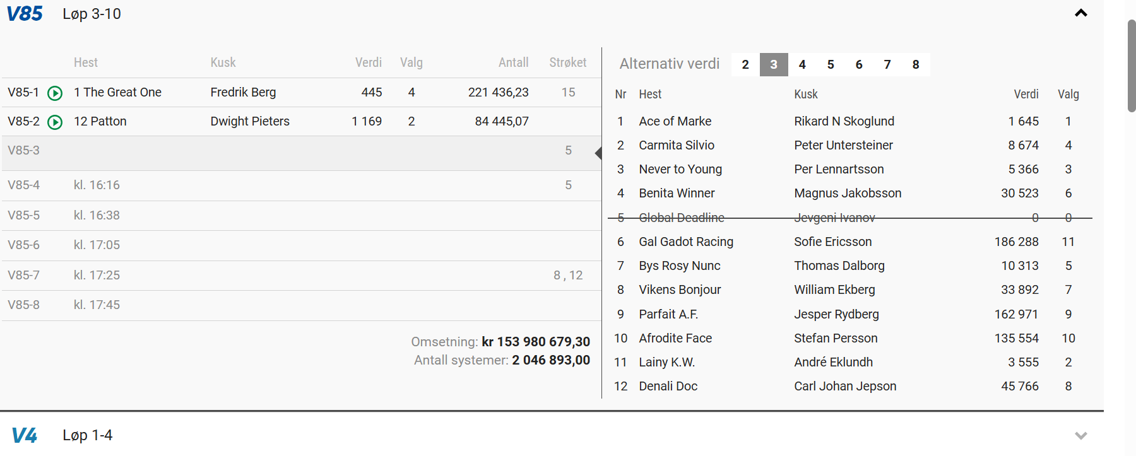
Task: Switch to Alternativ verdi tab 2
Action: pos(745,64)
